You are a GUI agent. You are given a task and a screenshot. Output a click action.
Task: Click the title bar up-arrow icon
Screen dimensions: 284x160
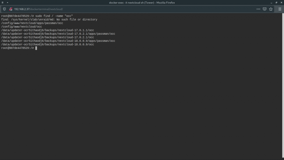7,3
